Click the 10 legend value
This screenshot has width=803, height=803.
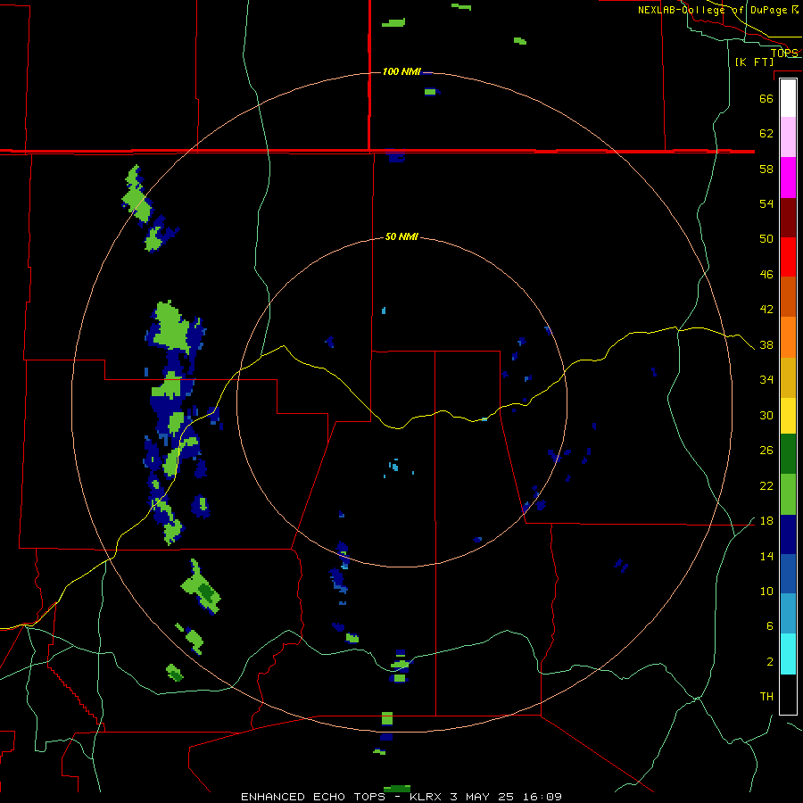766,592
